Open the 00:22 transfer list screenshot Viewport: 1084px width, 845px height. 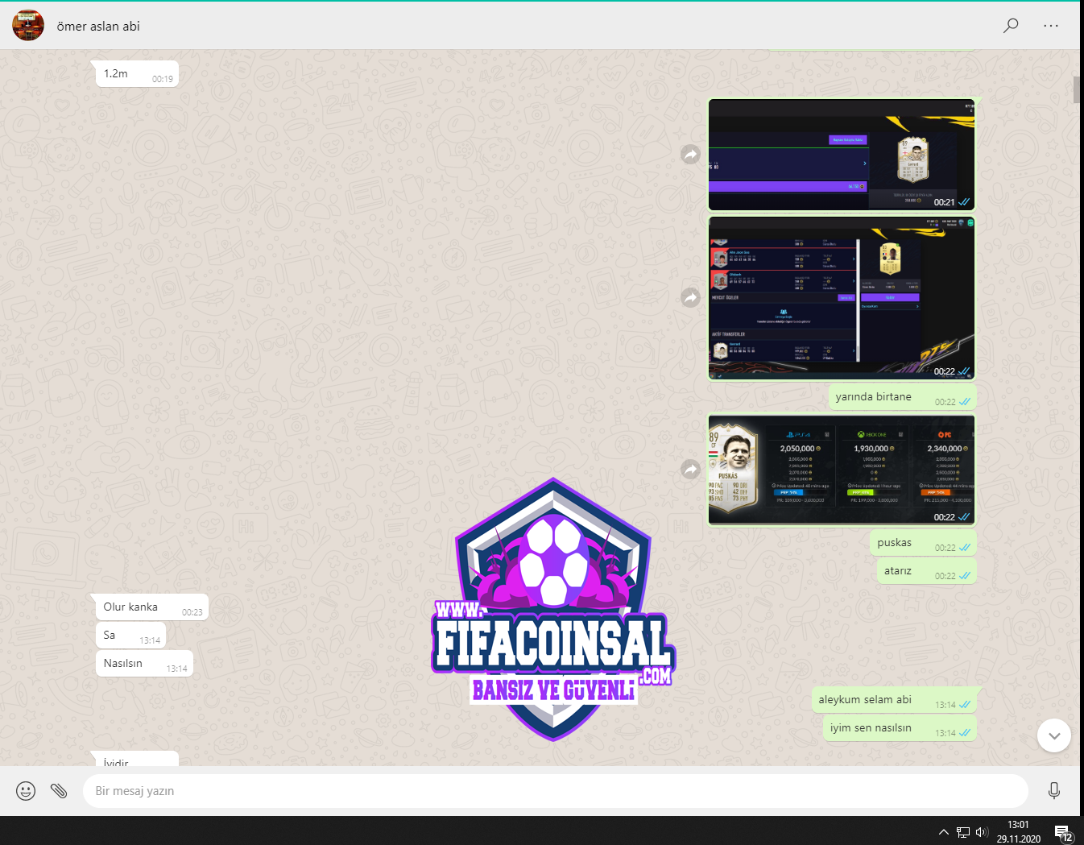click(x=842, y=297)
